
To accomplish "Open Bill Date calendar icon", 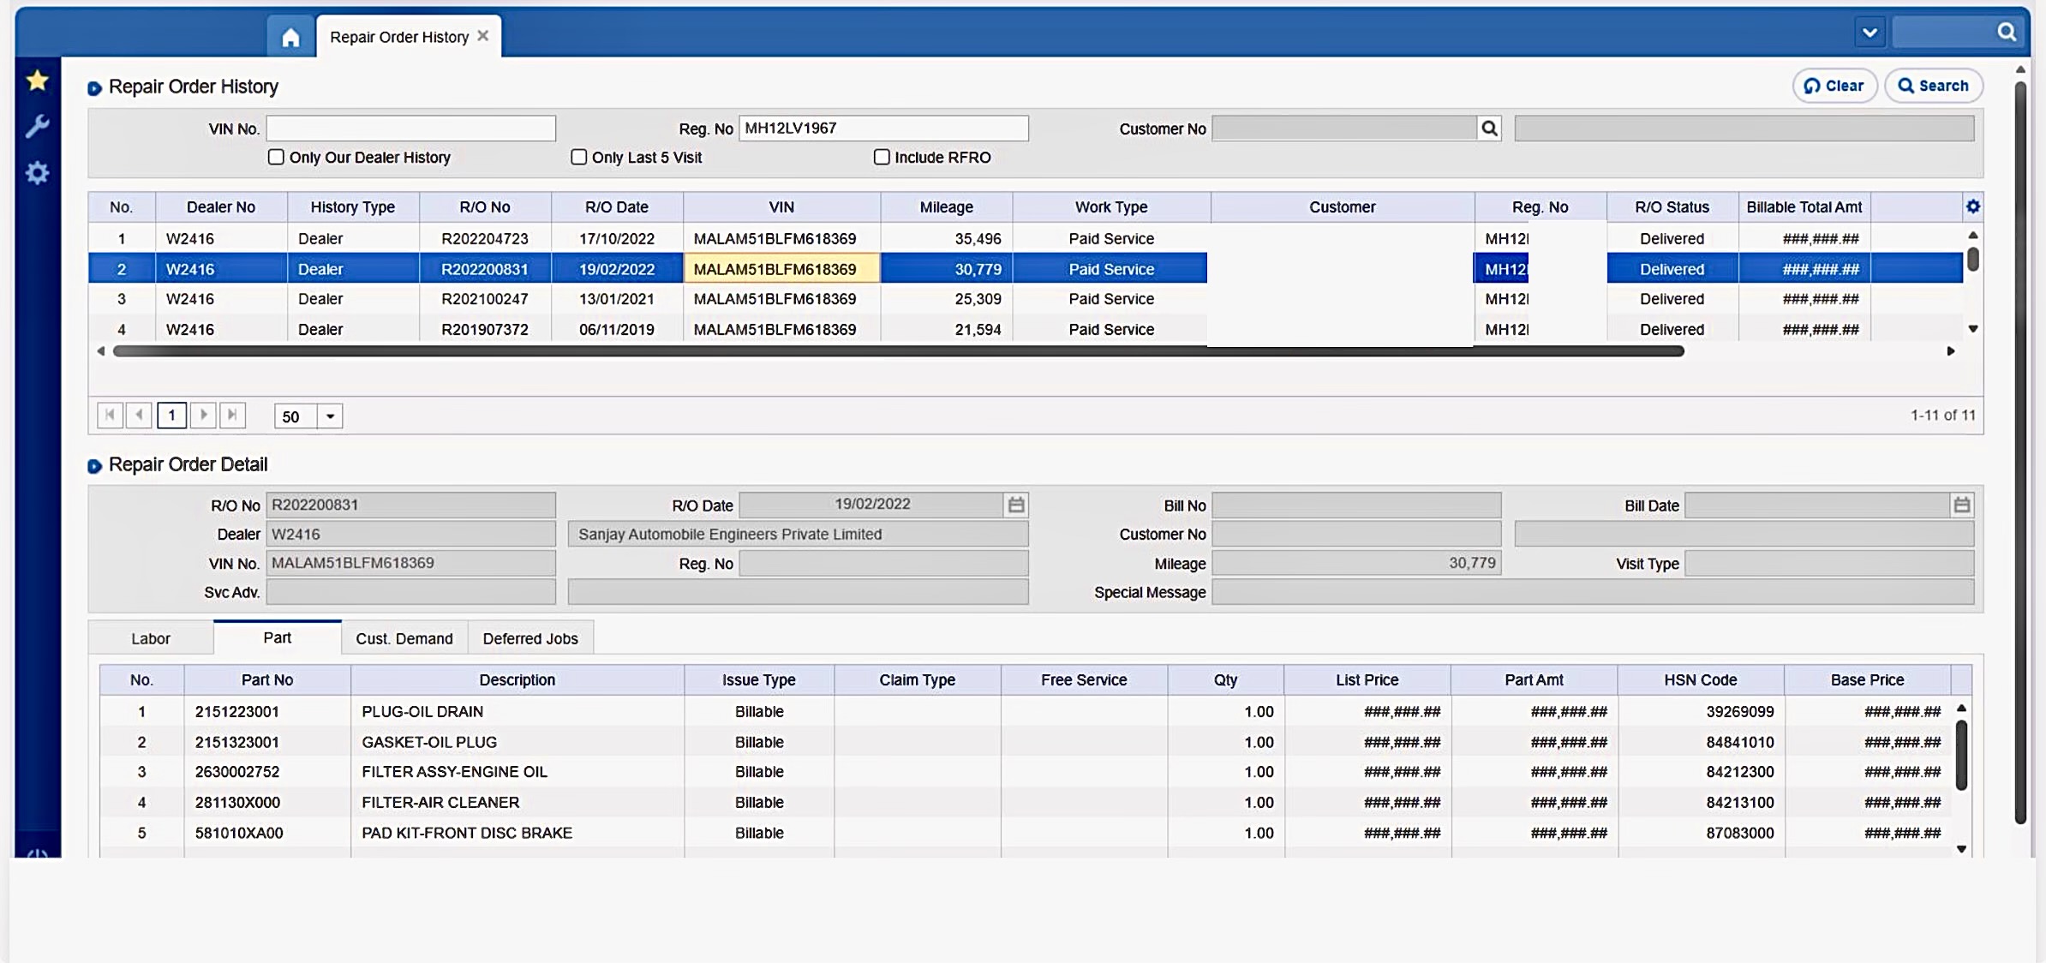I will [1961, 505].
